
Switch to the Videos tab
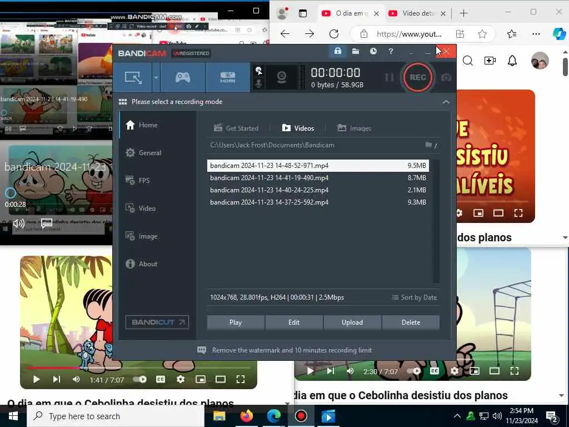(x=298, y=128)
